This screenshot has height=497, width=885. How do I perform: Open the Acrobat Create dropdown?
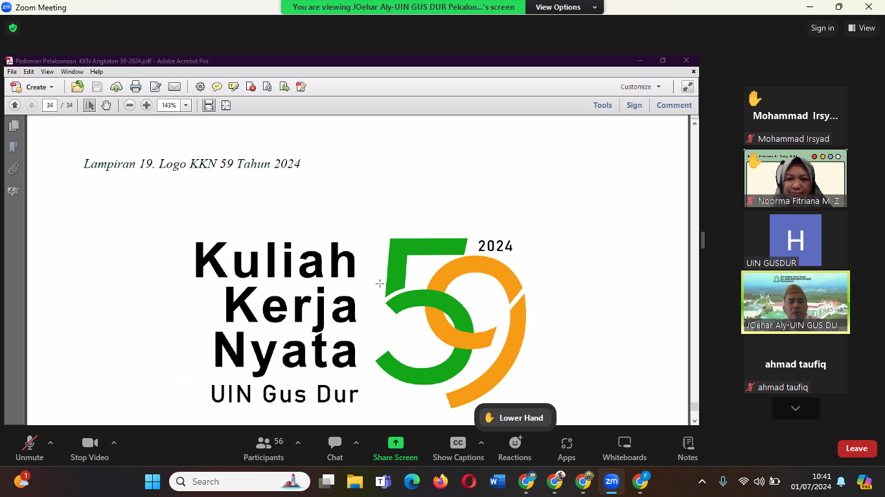[33, 87]
